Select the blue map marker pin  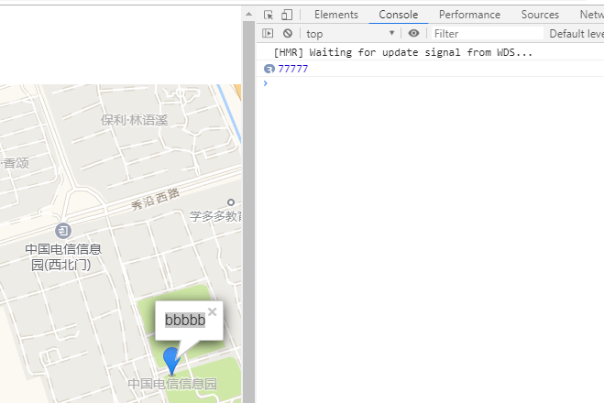pyautogui.click(x=171, y=361)
